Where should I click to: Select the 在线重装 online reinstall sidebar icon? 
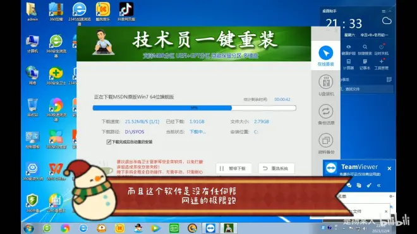325,56
